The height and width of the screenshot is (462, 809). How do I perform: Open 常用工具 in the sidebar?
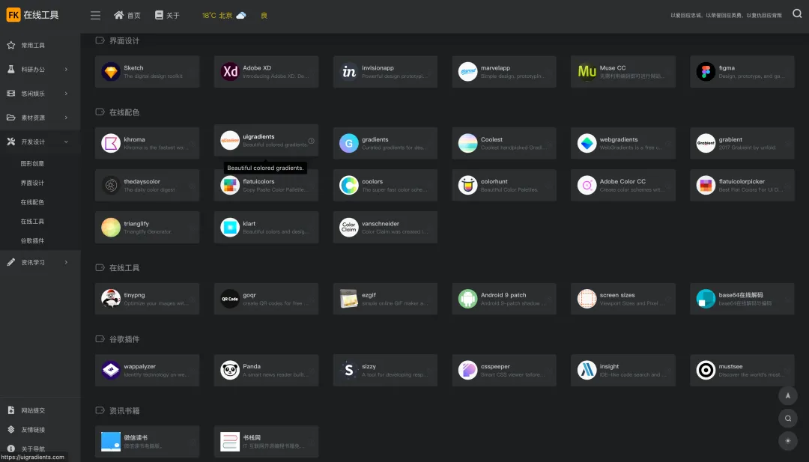(40, 46)
